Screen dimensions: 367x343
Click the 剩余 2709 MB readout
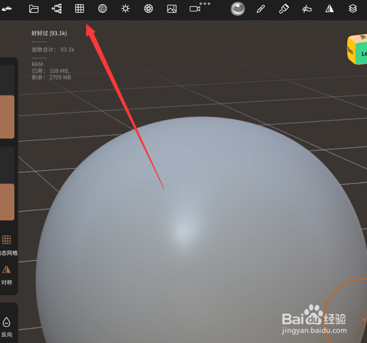coord(52,77)
